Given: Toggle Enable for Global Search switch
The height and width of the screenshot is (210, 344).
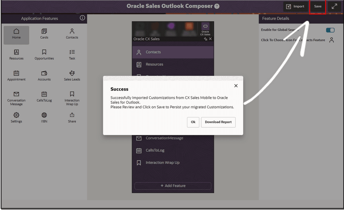Looking at the screenshot, I should [330, 30].
